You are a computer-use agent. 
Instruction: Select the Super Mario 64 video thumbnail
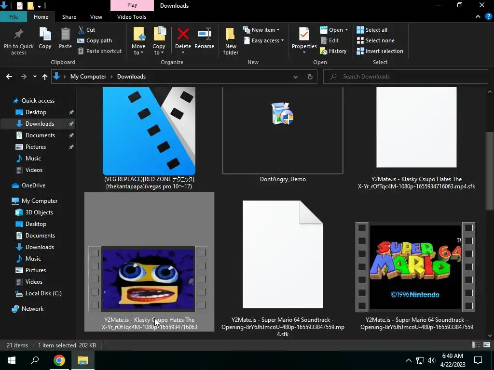pos(415,267)
